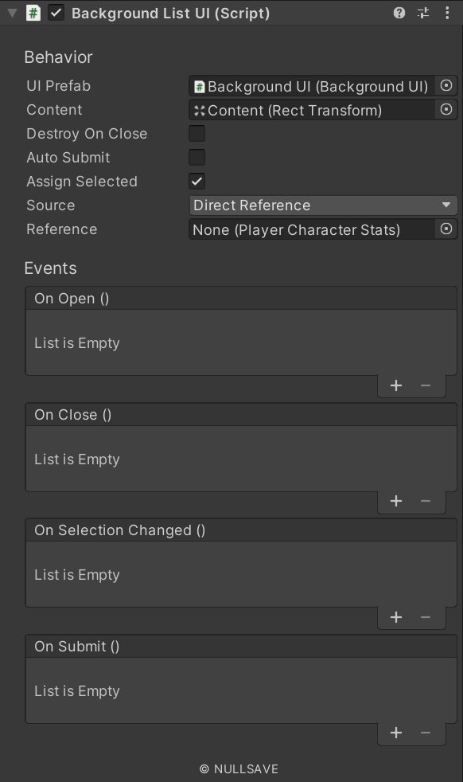Add a listener to On Submit event
Image resolution: width=463 pixels, height=782 pixels.
(396, 733)
